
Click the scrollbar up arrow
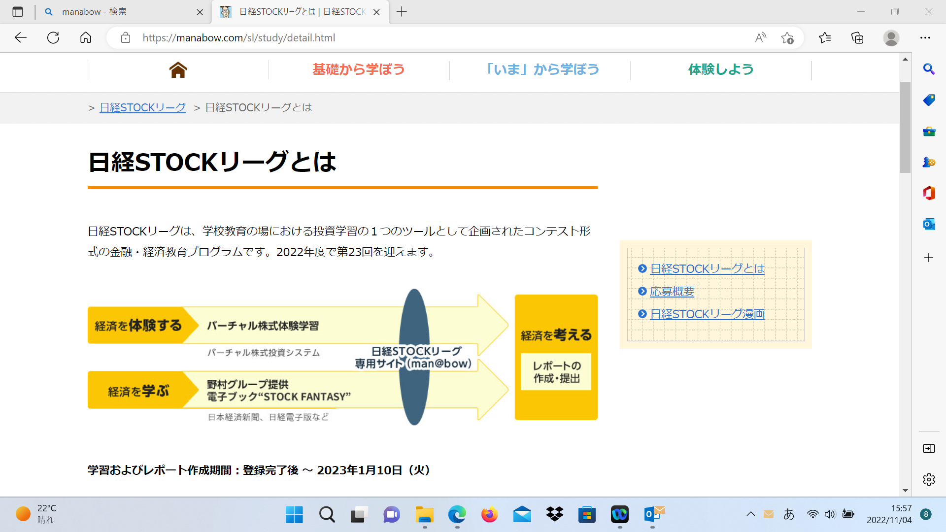[x=905, y=59]
